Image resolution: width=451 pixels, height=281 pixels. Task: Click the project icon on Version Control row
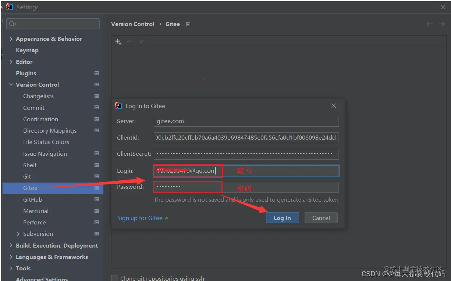coord(96,84)
